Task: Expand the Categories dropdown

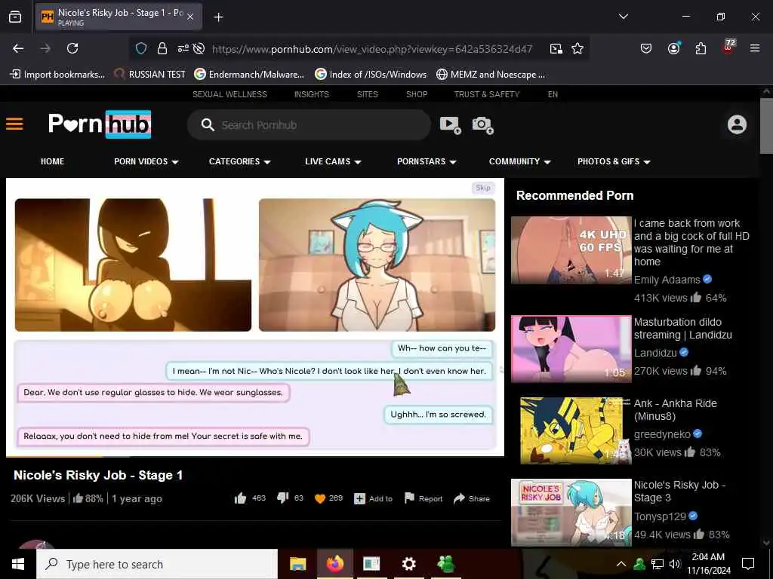Action: click(239, 161)
